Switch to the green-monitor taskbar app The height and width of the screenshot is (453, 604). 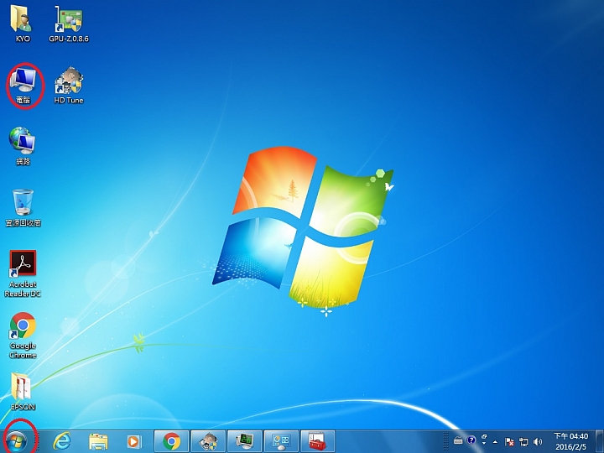click(245, 441)
